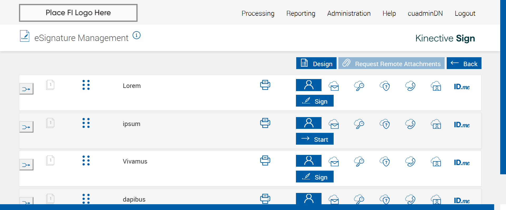
Task: Select the in-person signer icon for ipsum
Action: (x=309, y=123)
